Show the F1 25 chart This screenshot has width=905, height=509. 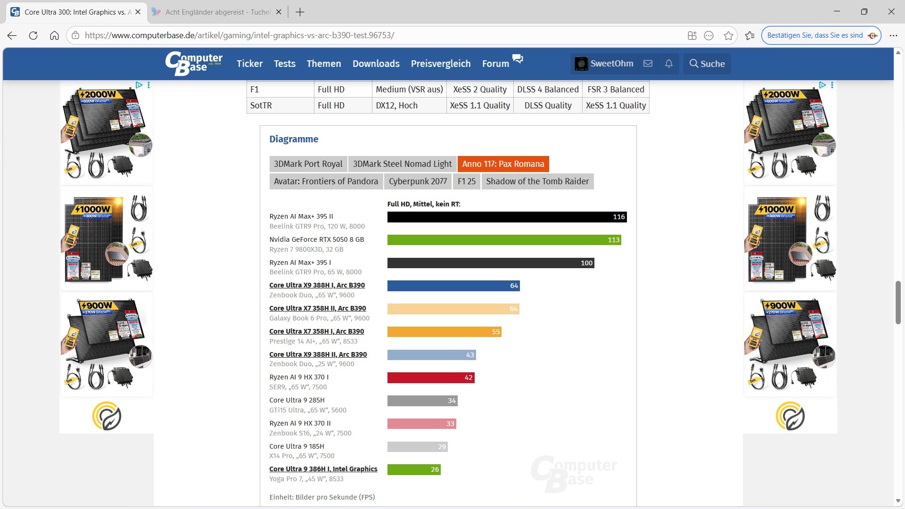tap(467, 181)
